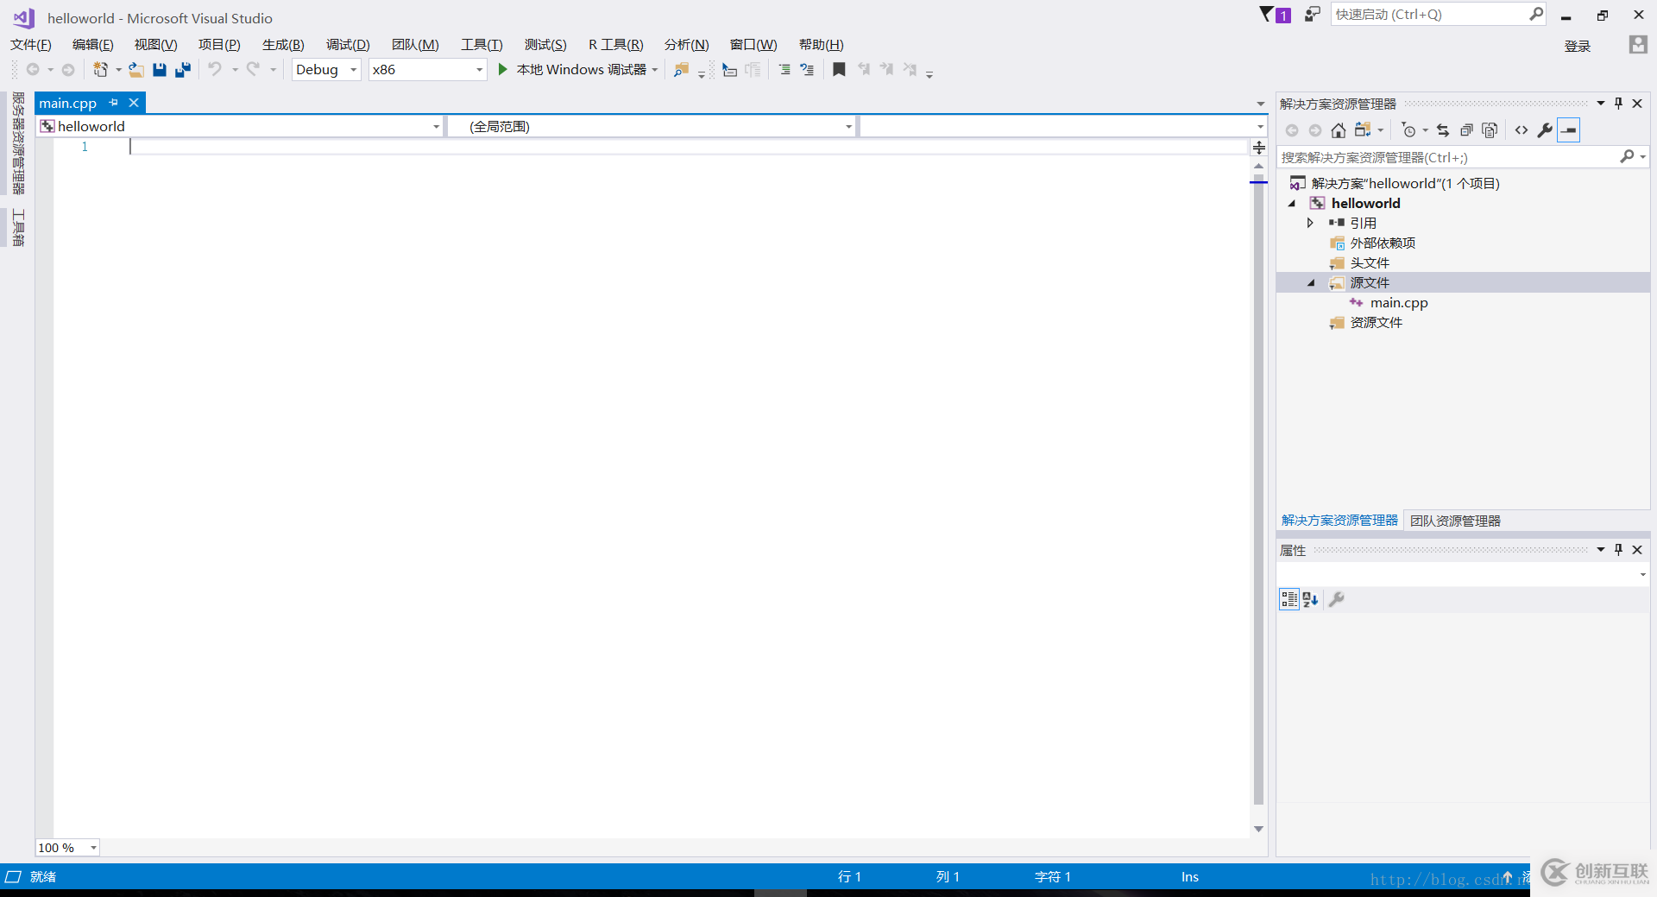1657x897 pixels.
Task: Toggle auto-hide pin on Solution Explorer panel
Action: 1619,104
